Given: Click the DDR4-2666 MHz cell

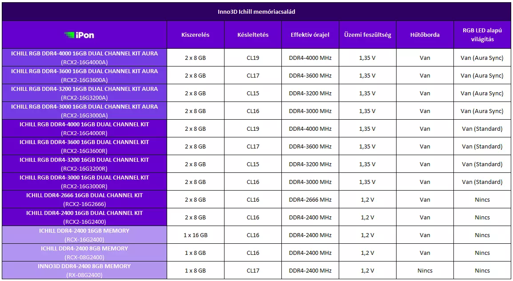Looking at the screenshot, I should (x=310, y=199).
